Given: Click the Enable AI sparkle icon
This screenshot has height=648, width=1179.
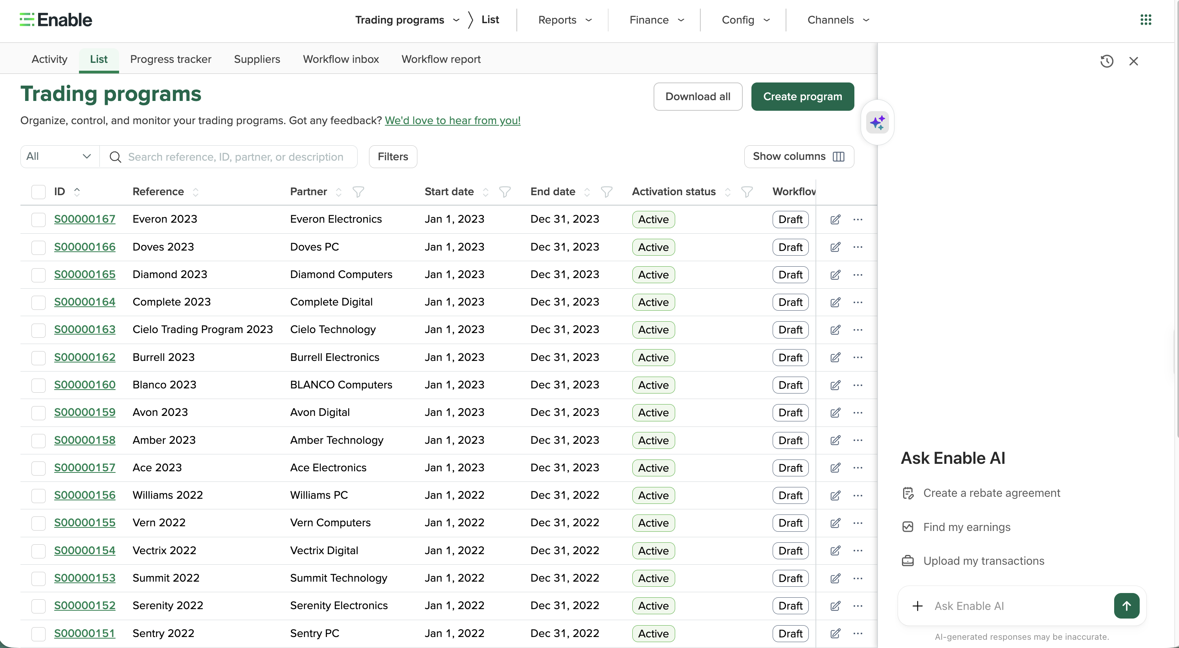Looking at the screenshot, I should point(878,122).
